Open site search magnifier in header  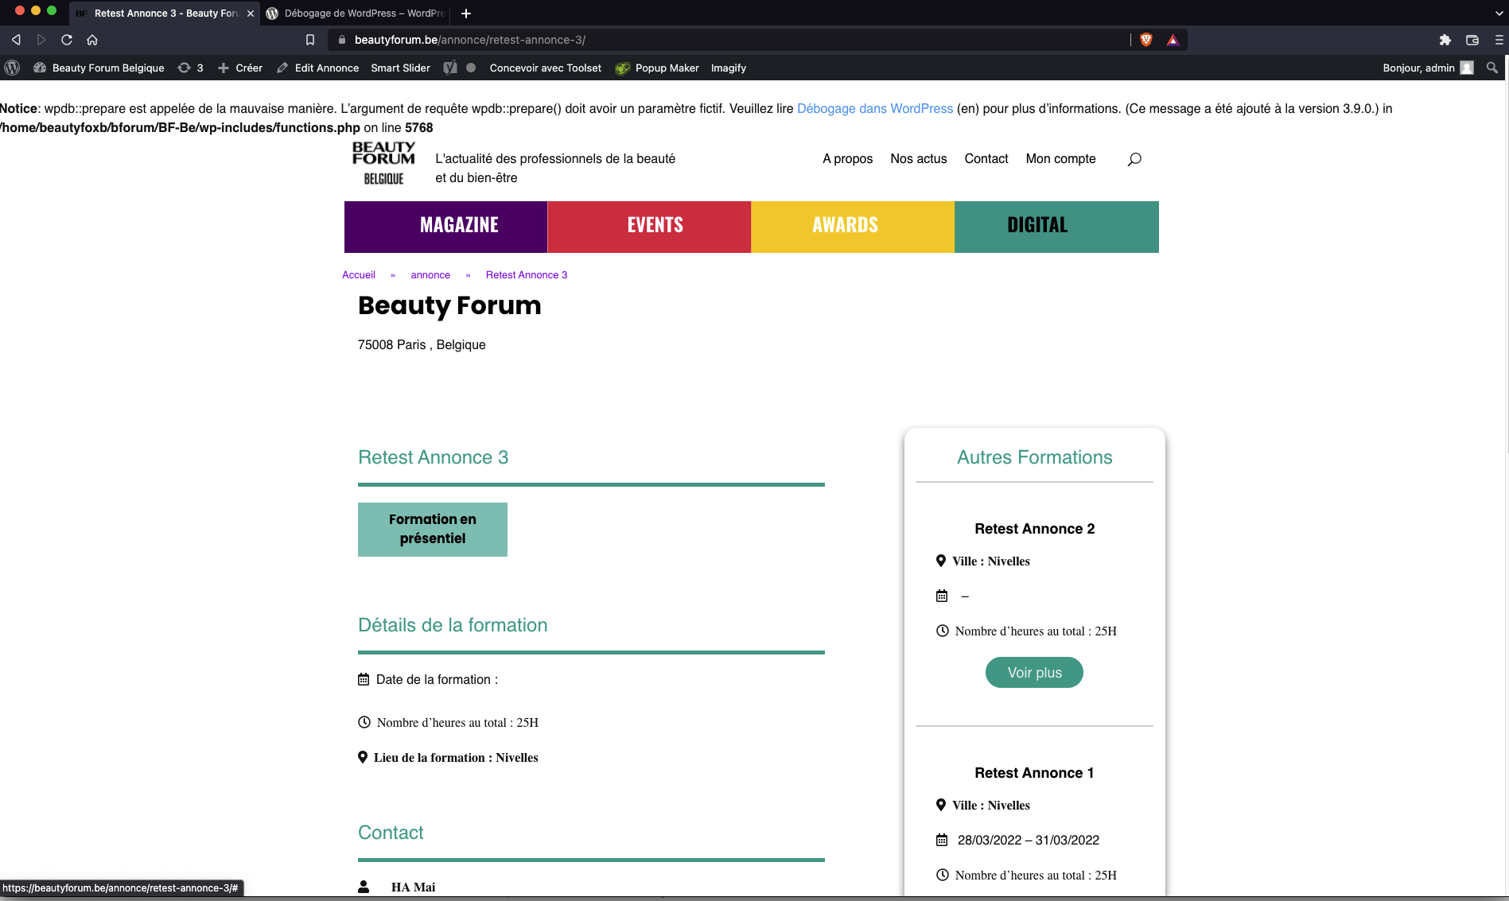click(x=1134, y=159)
